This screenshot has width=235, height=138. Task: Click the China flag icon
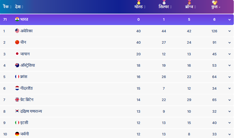click(17, 42)
